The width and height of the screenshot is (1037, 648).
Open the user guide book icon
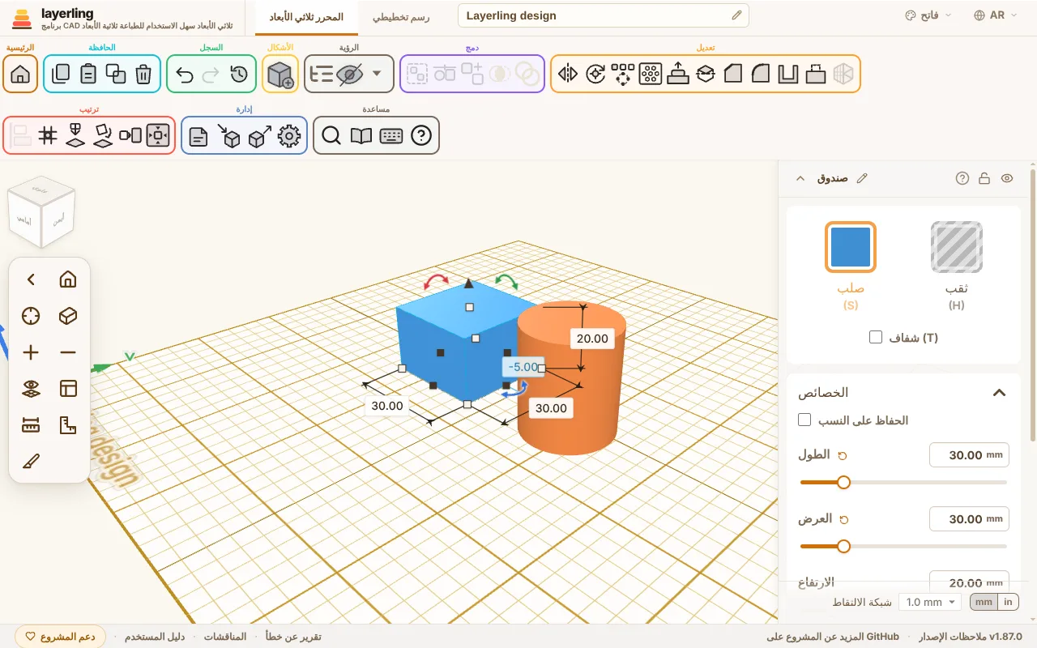(x=361, y=136)
